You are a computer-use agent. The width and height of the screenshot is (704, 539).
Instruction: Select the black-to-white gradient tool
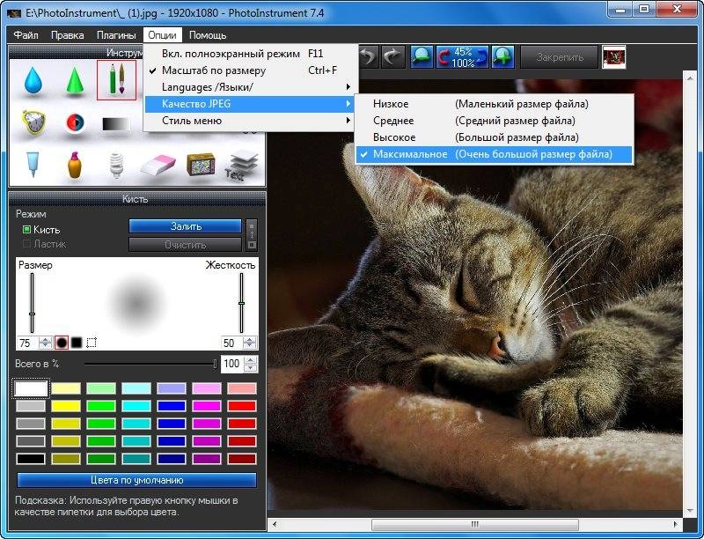tap(116, 123)
